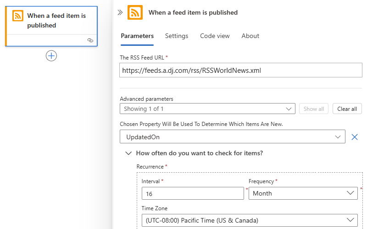This screenshot has height=229, width=367.
Task: Add a new step with the plus button
Action: tap(51, 56)
